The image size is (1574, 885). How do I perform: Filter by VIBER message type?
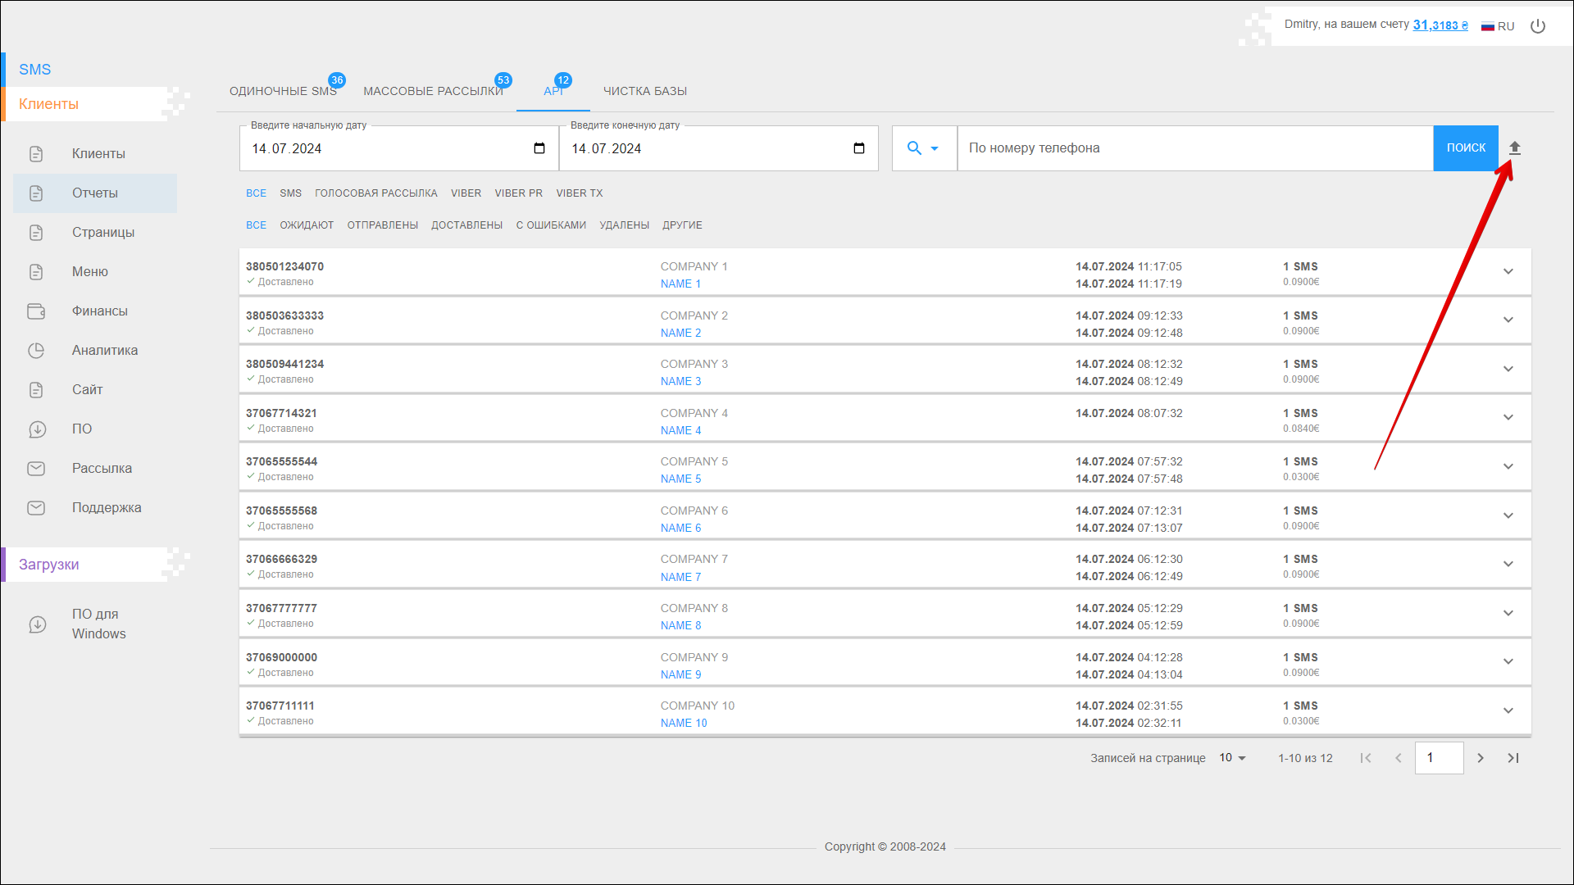coord(466,193)
